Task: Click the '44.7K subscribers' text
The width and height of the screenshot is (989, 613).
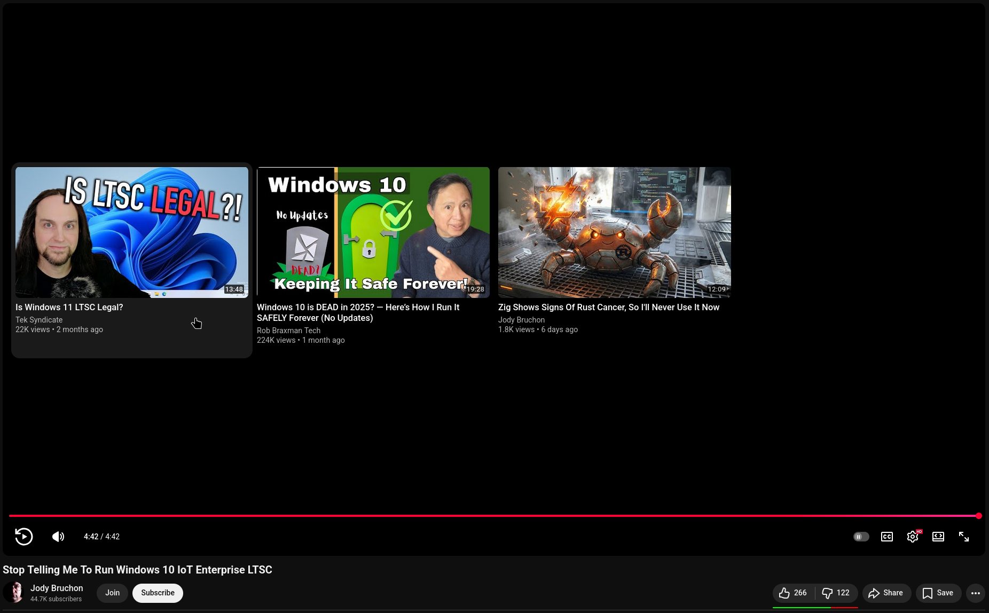Action: click(56, 599)
